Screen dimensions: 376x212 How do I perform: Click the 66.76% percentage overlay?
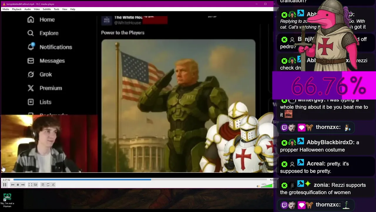(324, 86)
